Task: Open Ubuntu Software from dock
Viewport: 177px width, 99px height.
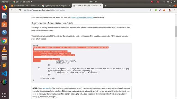Action: point(4,24)
